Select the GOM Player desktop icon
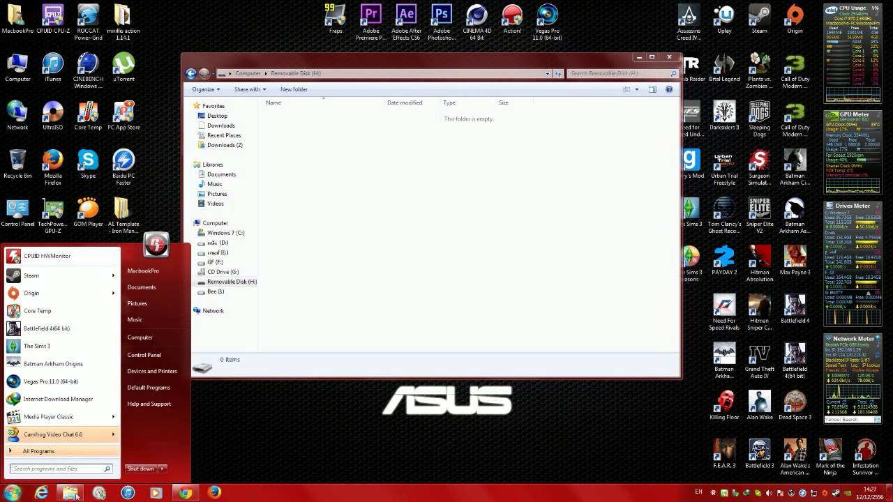 pyautogui.click(x=88, y=213)
